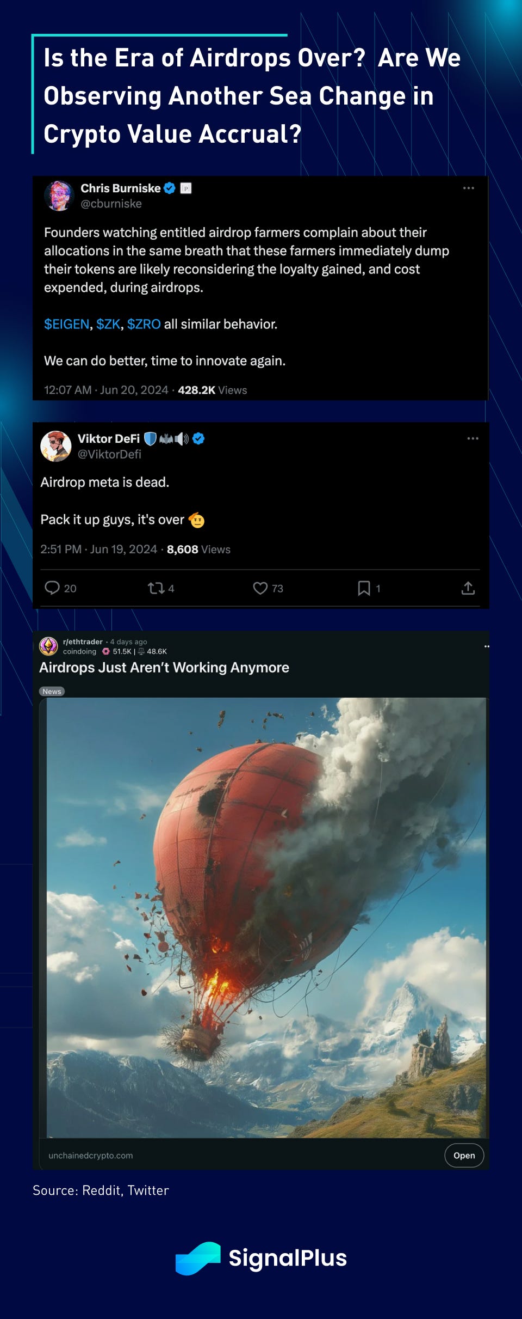The width and height of the screenshot is (522, 1319).
Task: Click the r/ethtrader subreddit icon
Action: tap(49, 646)
